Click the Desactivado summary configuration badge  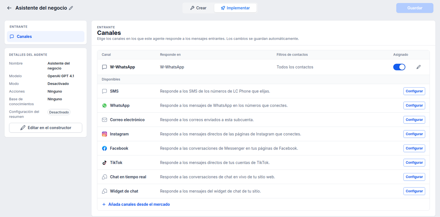(59, 112)
